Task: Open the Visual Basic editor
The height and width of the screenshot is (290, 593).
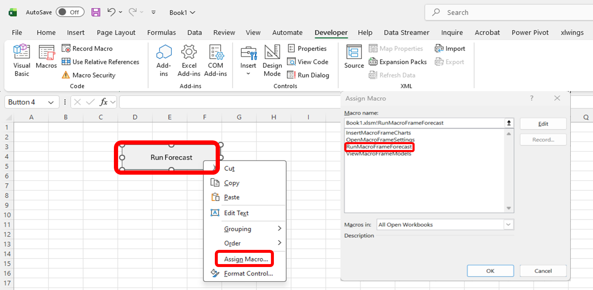Action: pyautogui.click(x=21, y=61)
